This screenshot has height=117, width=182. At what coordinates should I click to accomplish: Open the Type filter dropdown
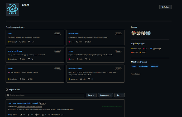pos(91,95)
